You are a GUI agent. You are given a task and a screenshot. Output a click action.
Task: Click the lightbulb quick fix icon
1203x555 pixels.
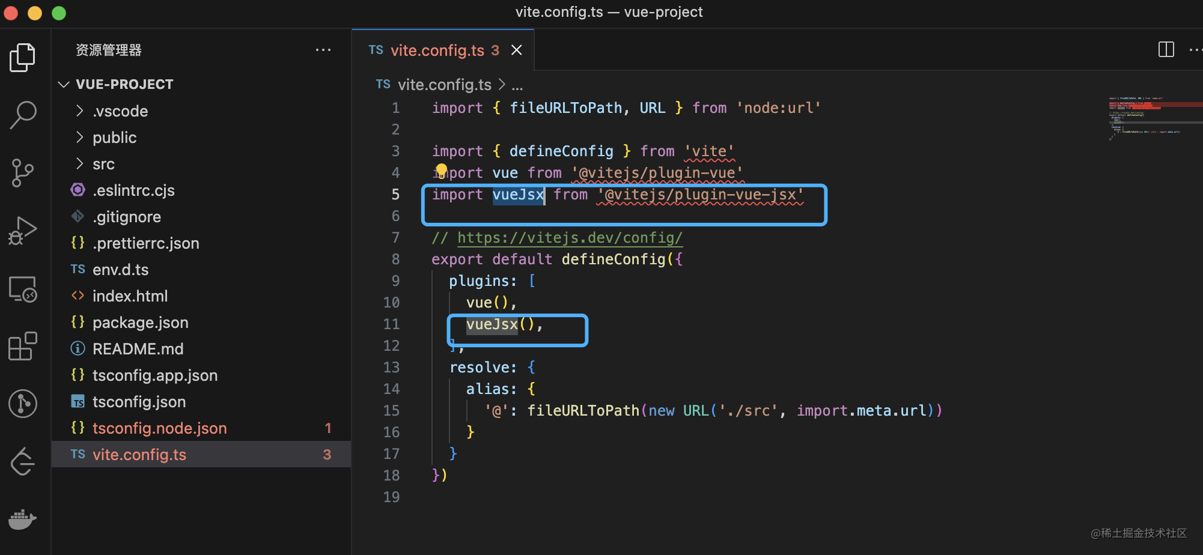tap(442, 171)
